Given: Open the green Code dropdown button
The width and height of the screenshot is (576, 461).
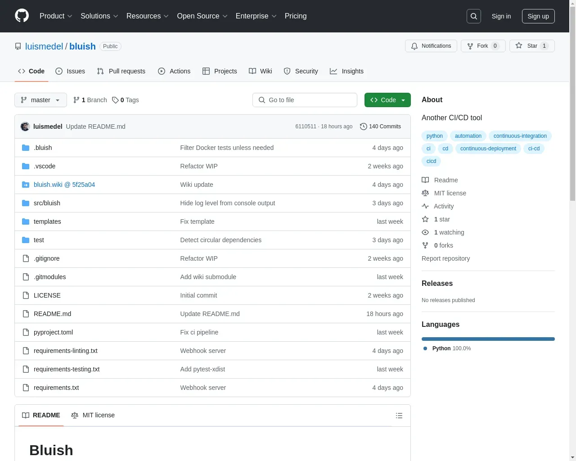Looking at the screenshot, I should (387, 100).
